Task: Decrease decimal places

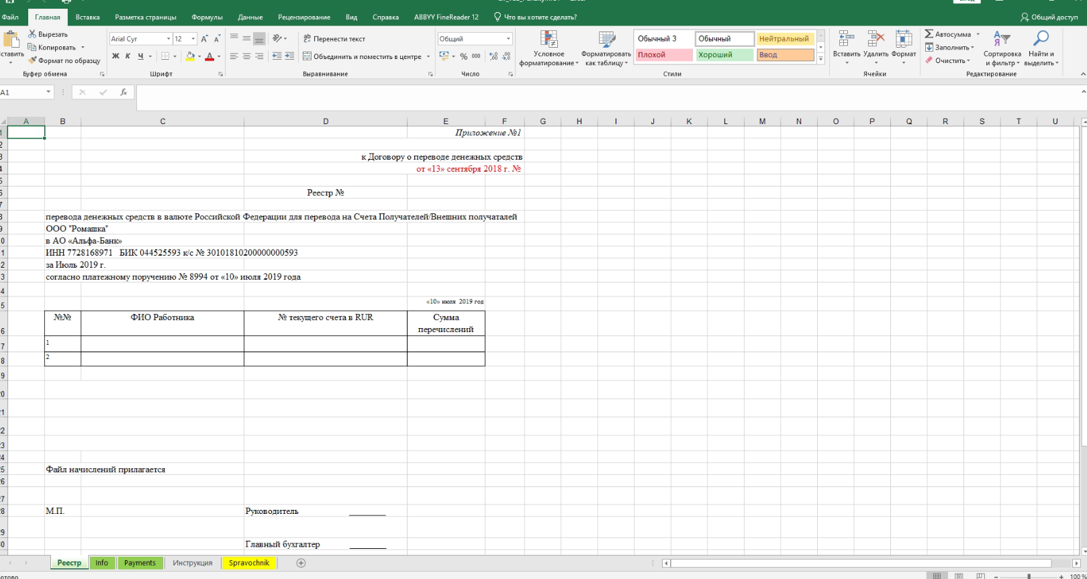Action: 506,56
